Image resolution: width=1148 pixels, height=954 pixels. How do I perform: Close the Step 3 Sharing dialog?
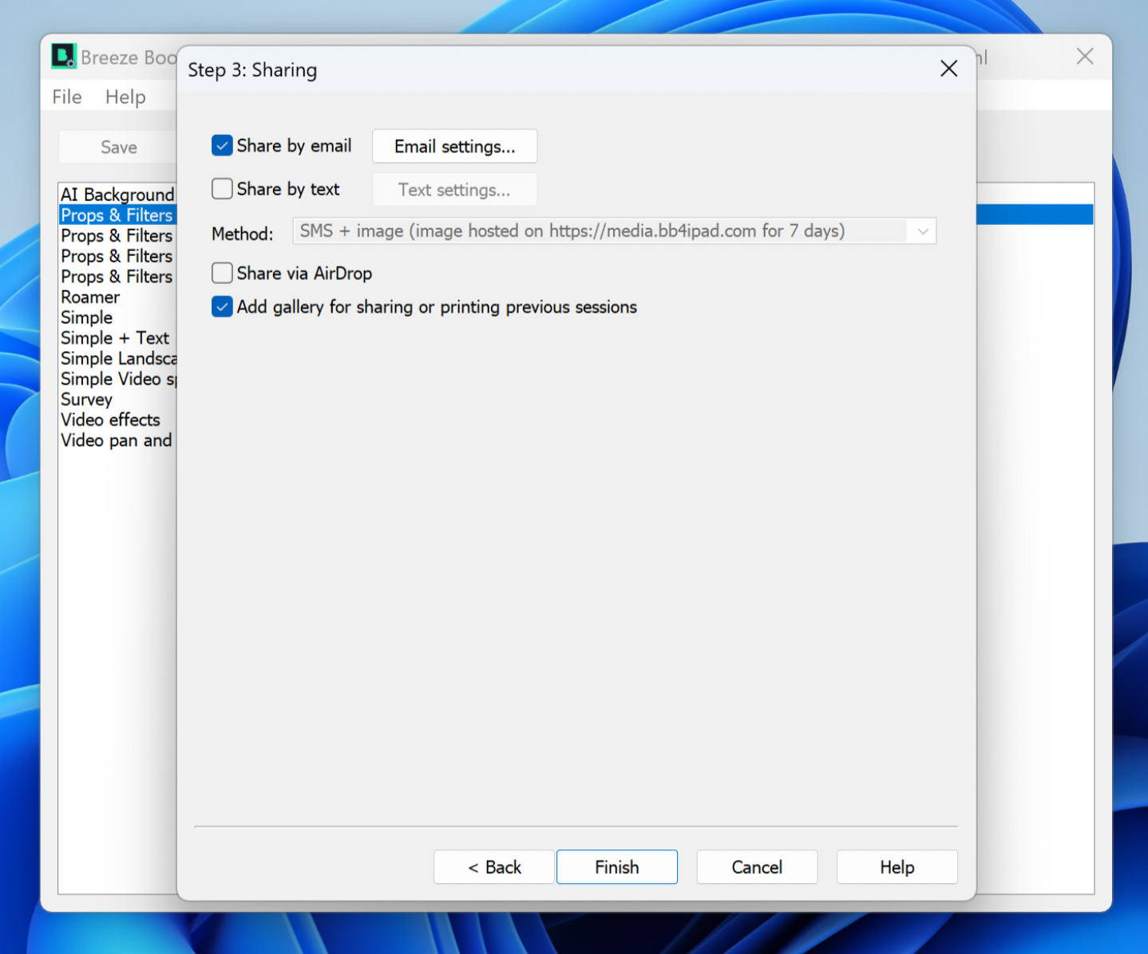click(948, 69)
